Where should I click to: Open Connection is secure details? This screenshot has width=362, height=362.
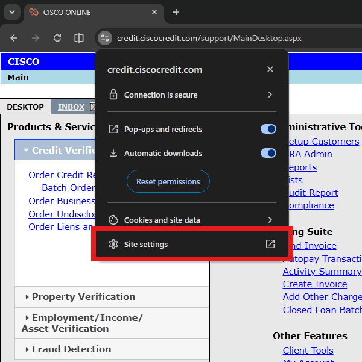tap(192, 95)
